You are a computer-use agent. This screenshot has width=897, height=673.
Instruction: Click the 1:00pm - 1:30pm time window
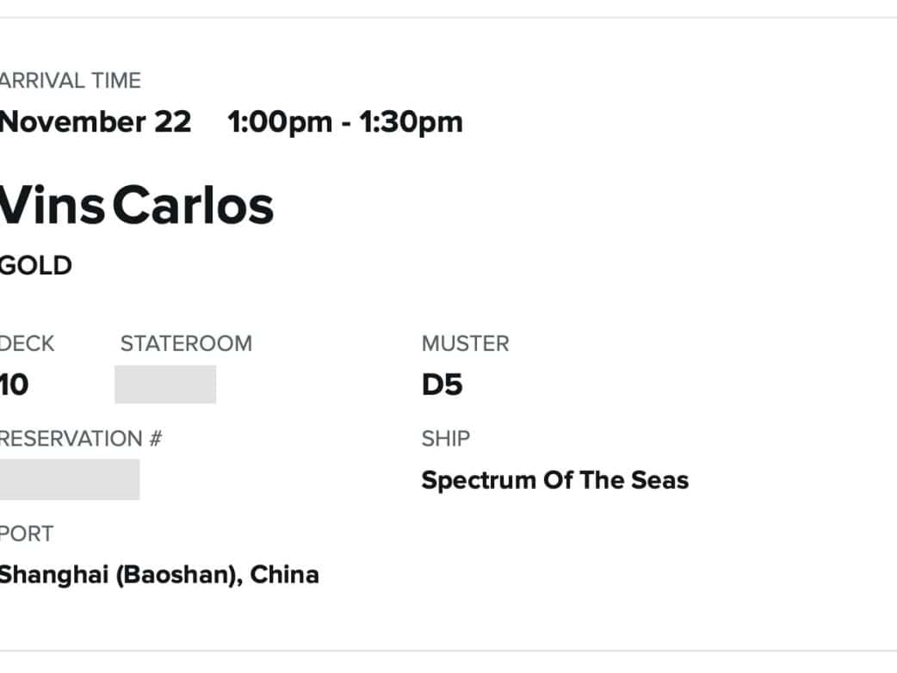(345, 122)
